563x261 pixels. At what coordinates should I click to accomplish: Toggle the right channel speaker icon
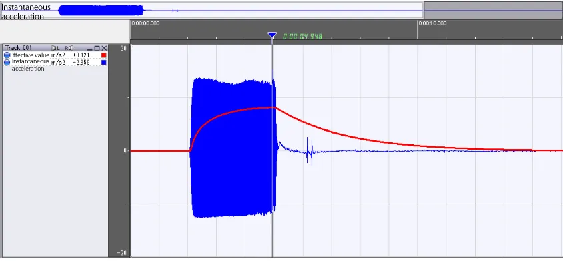(69, 48)
